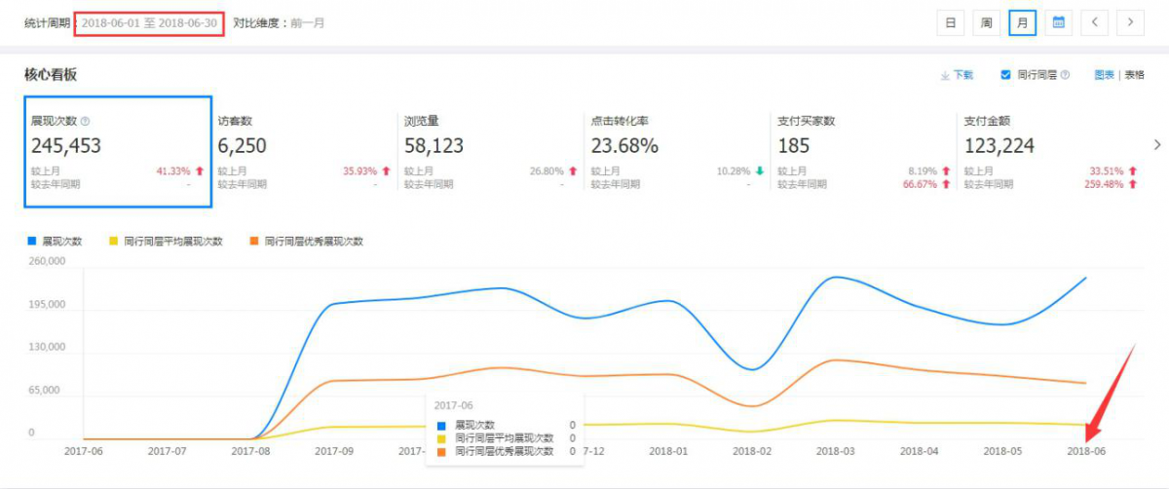Click the 2018-04 x-axis label
Viewport: 1169px width, 489px height.
pos(919,451)
